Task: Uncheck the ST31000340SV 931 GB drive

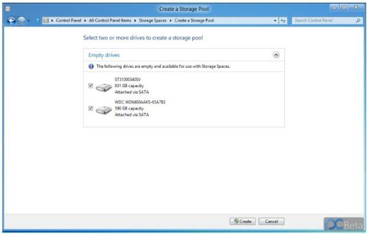Action: 91,86
